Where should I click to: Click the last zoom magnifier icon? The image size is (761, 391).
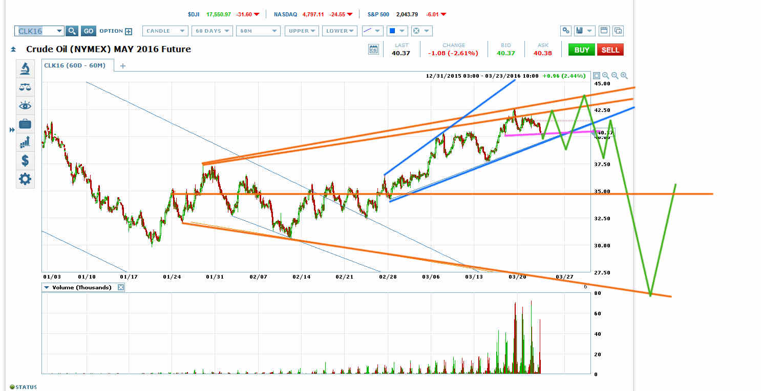pos(624,76)
